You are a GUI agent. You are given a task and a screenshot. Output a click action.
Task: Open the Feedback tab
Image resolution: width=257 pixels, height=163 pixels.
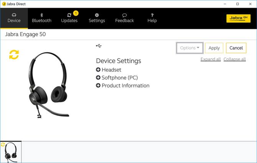click(124, 18)
